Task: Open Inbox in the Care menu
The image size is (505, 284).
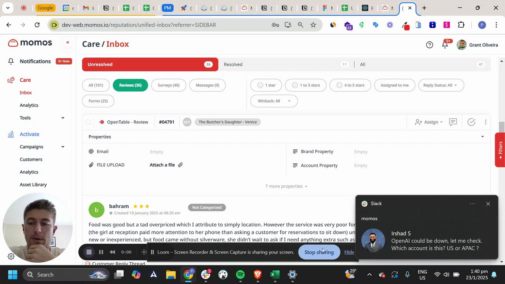Action: tap(26, 93)
